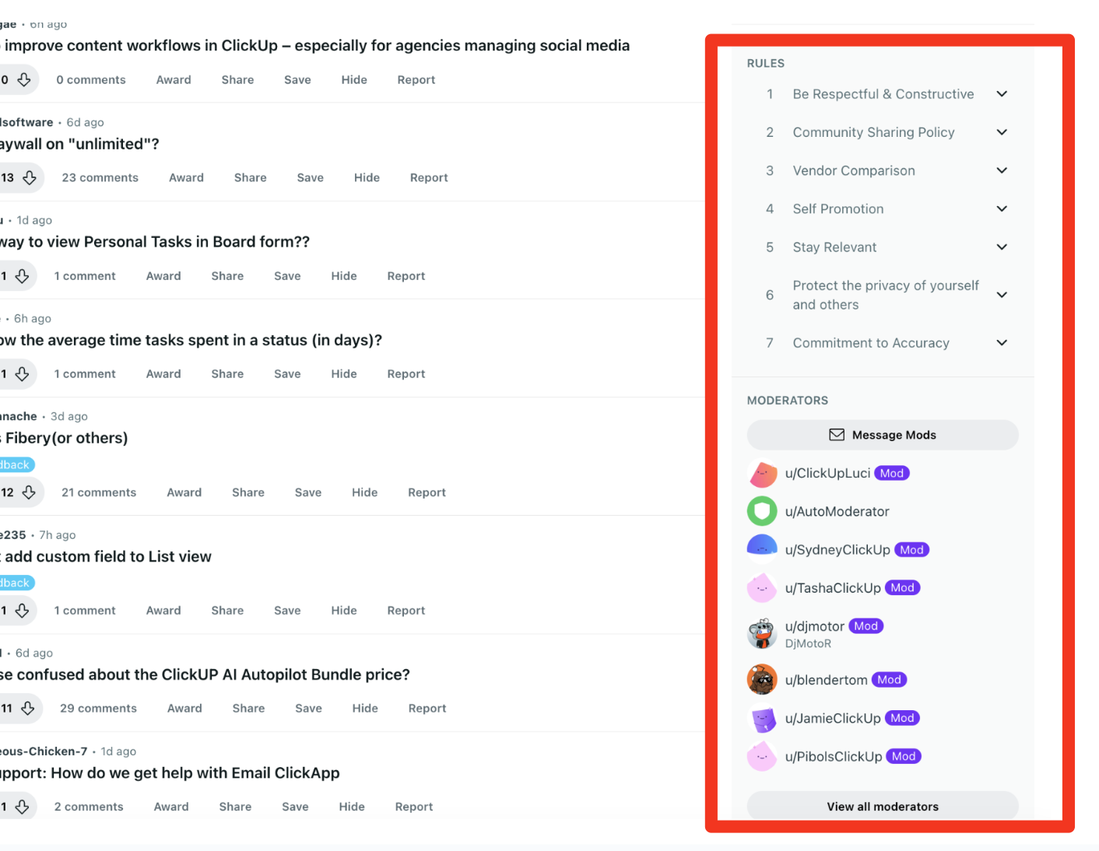Click u/ClickUpLuci's avatar icon
Image resolution: width=1099 pixels, height=851 pixels.
click(x=762, y=473)
